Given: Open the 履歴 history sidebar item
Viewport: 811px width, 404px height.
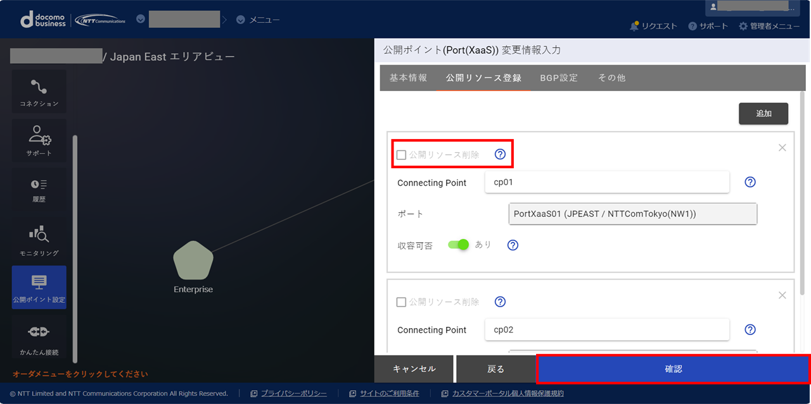Looking at the screenshot, I should pyautogui.click(x=39, y=190).
